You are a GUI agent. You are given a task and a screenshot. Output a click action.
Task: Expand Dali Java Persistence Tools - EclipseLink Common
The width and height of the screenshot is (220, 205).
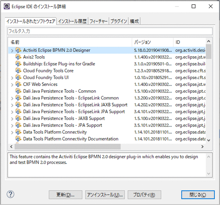point(12,98)
